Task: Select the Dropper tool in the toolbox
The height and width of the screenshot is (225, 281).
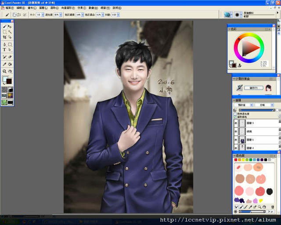Action: [4, 64]
